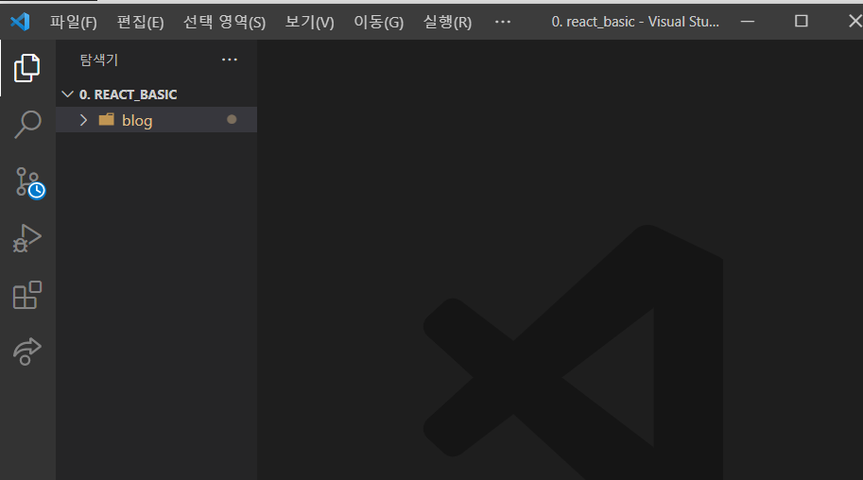This screenshot has width=863, height=480.
Task: Click the blog folder icon
Action: [x=106, y=119]
